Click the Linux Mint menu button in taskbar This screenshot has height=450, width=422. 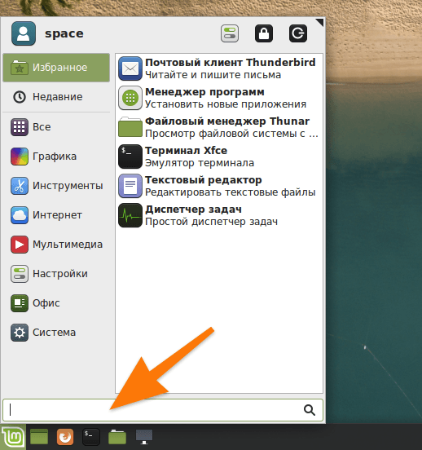(12, 437)
